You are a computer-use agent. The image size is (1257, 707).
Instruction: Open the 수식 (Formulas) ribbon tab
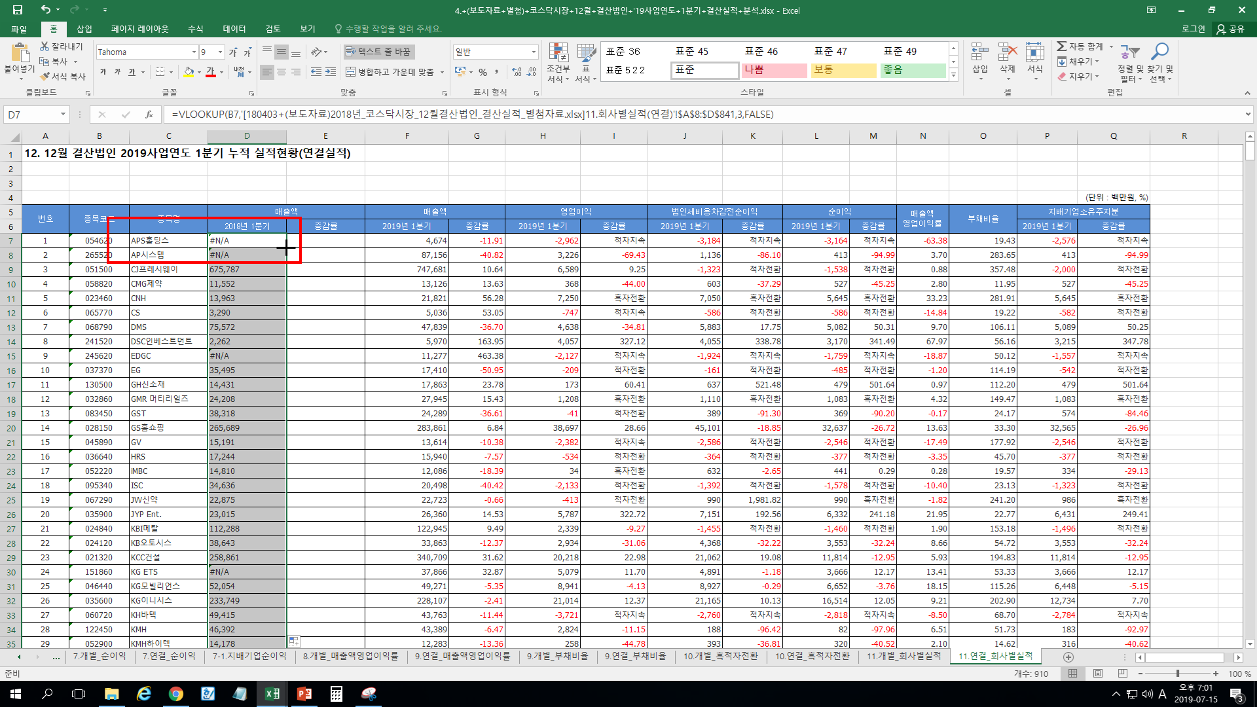pos(195,29)
